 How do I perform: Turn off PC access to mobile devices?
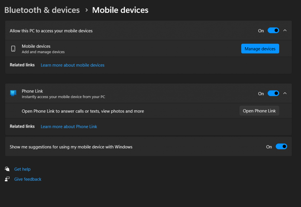click(x=273, y=30)
